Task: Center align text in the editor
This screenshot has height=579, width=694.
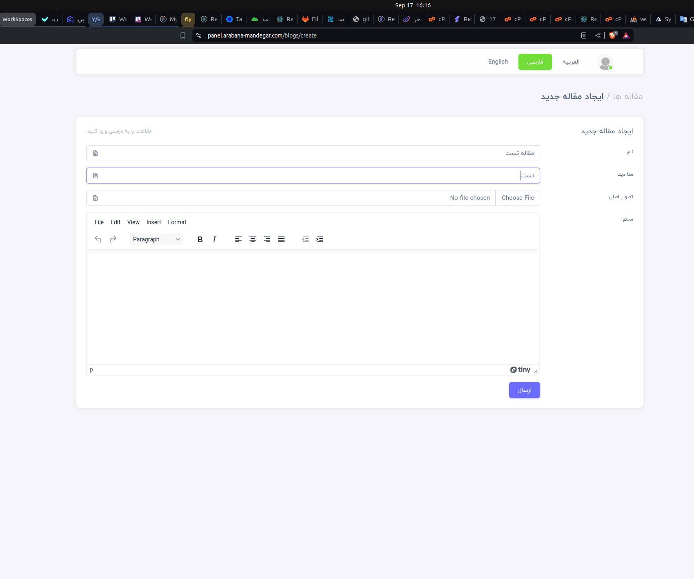Action: (253, 239)
